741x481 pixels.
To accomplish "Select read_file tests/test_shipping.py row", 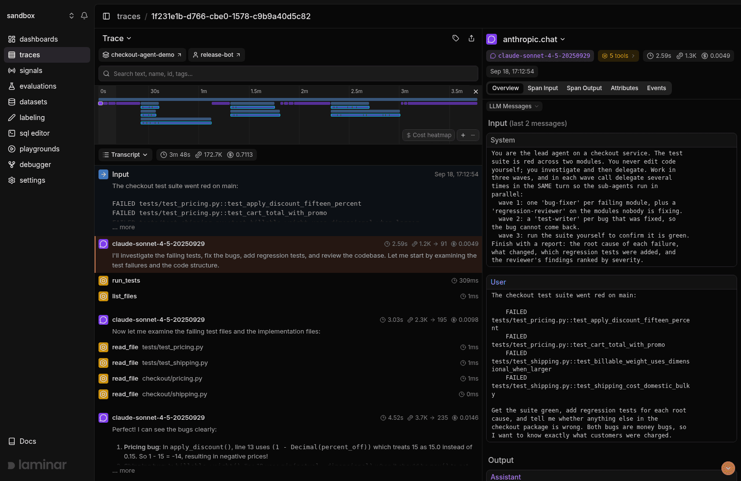I will point(289,363).
